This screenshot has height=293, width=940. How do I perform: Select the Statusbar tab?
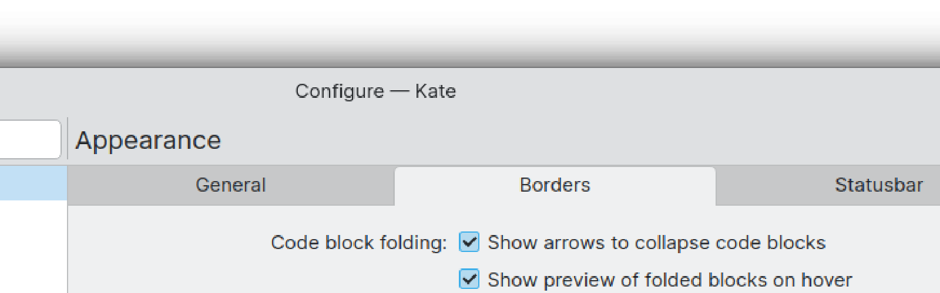coord(878,185)
